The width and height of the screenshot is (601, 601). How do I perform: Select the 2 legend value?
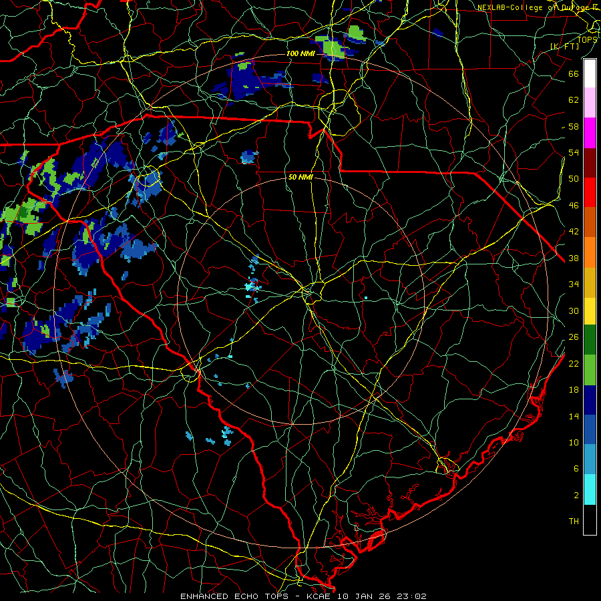coord(576,495)
